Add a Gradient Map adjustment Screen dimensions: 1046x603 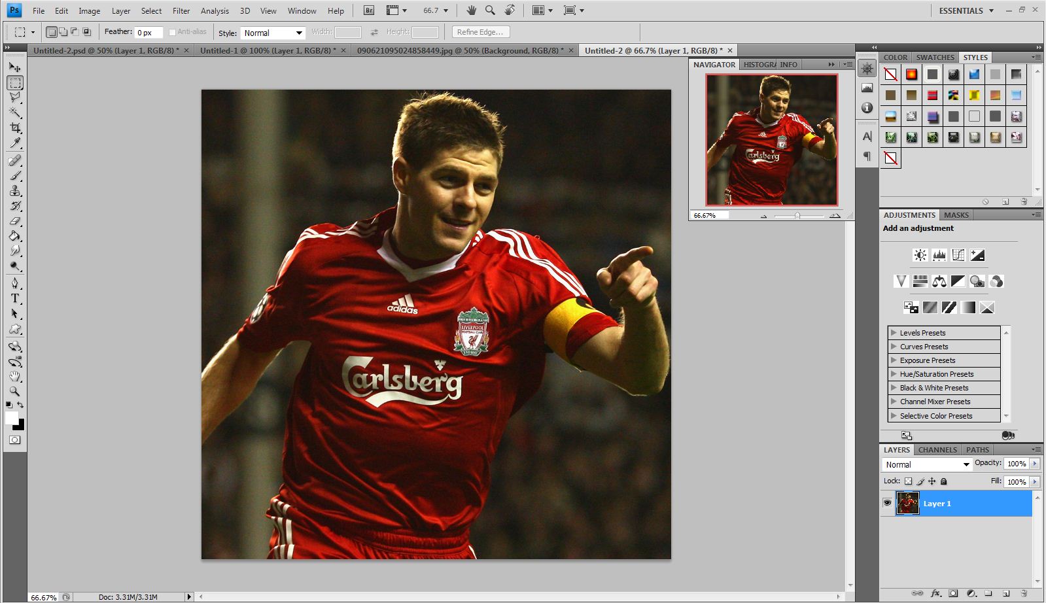(968, 307)
